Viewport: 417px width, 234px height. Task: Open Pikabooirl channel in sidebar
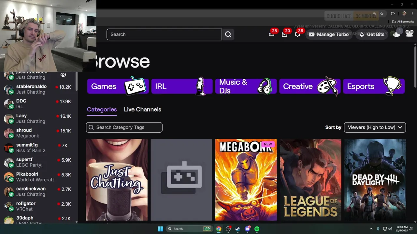coord(38,177)
